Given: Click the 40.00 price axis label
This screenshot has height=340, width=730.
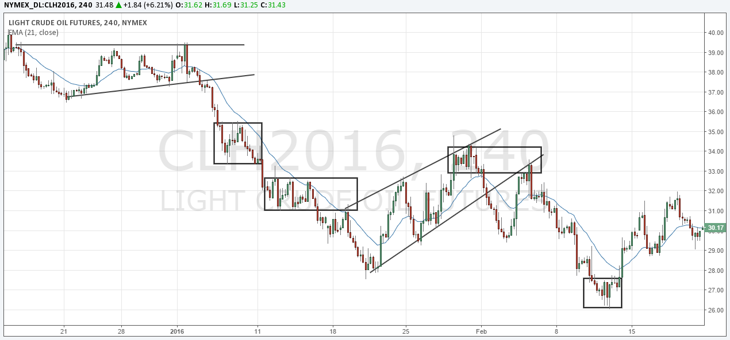Looking at the screenshot, I should tap(716, 33).
